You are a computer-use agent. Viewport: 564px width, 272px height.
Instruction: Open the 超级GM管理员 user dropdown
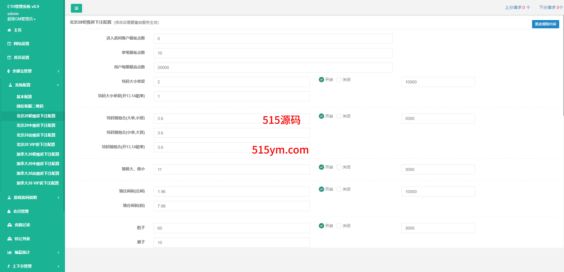[21, 19]
